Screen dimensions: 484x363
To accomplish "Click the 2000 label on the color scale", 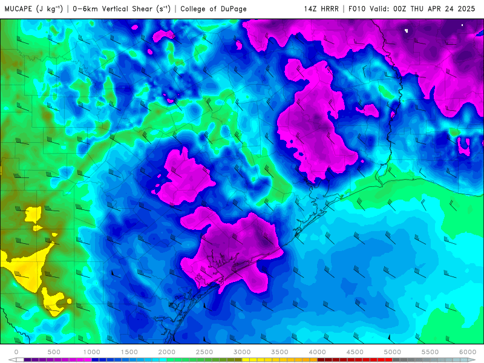I will pyautogui.click(x=167, y=352).
